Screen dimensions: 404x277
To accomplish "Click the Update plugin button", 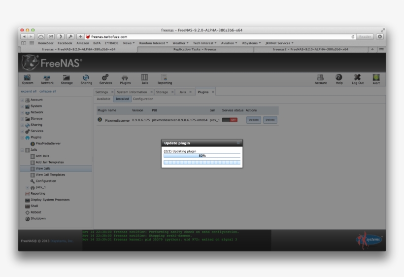I will 254,120.
